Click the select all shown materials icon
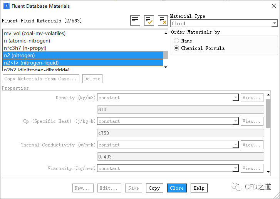 (x=149, y=20)
